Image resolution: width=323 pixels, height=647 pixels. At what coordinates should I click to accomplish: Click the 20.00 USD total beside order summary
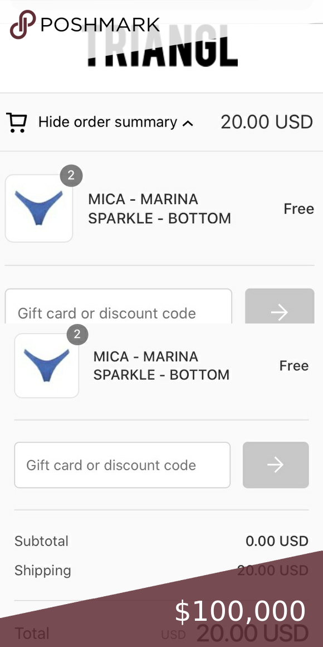(267, 122)
